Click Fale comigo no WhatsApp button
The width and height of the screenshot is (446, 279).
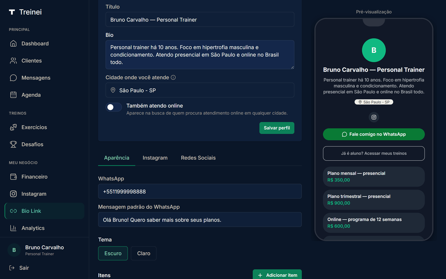click(x=374, y=134)
